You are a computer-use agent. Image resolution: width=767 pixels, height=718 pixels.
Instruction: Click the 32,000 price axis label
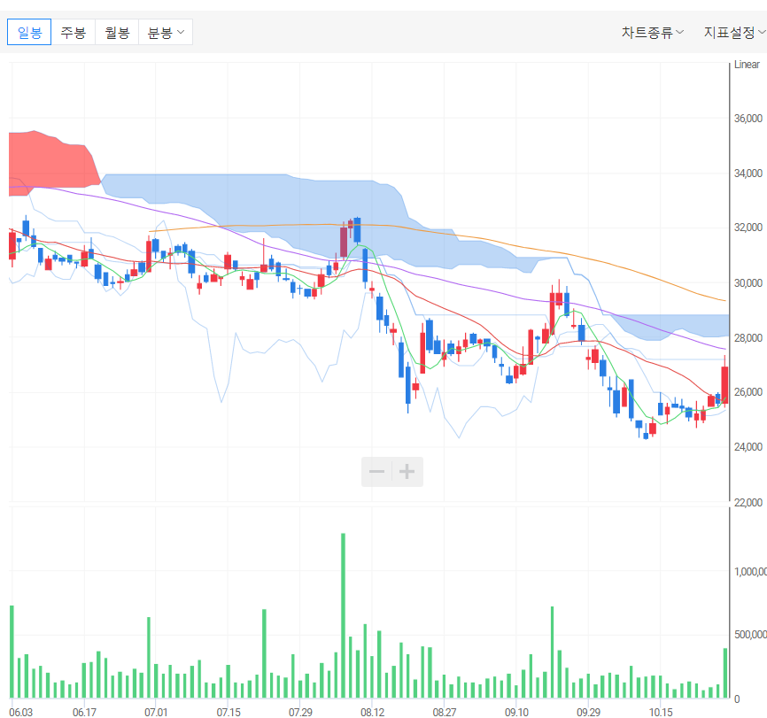click(748, 228)
